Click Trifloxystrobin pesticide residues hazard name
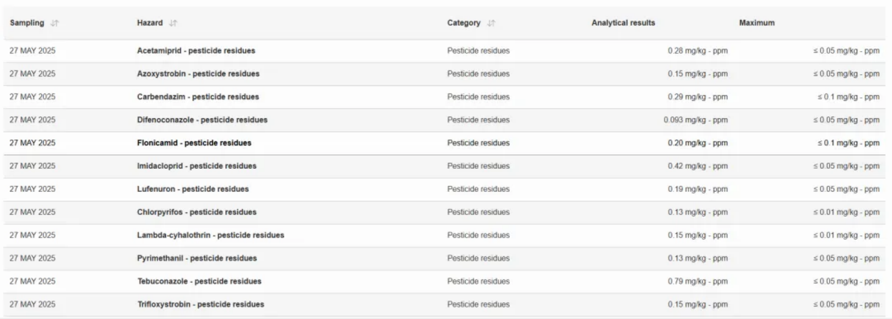The height and width of the screenshot is (319, 892). (200, 305)
